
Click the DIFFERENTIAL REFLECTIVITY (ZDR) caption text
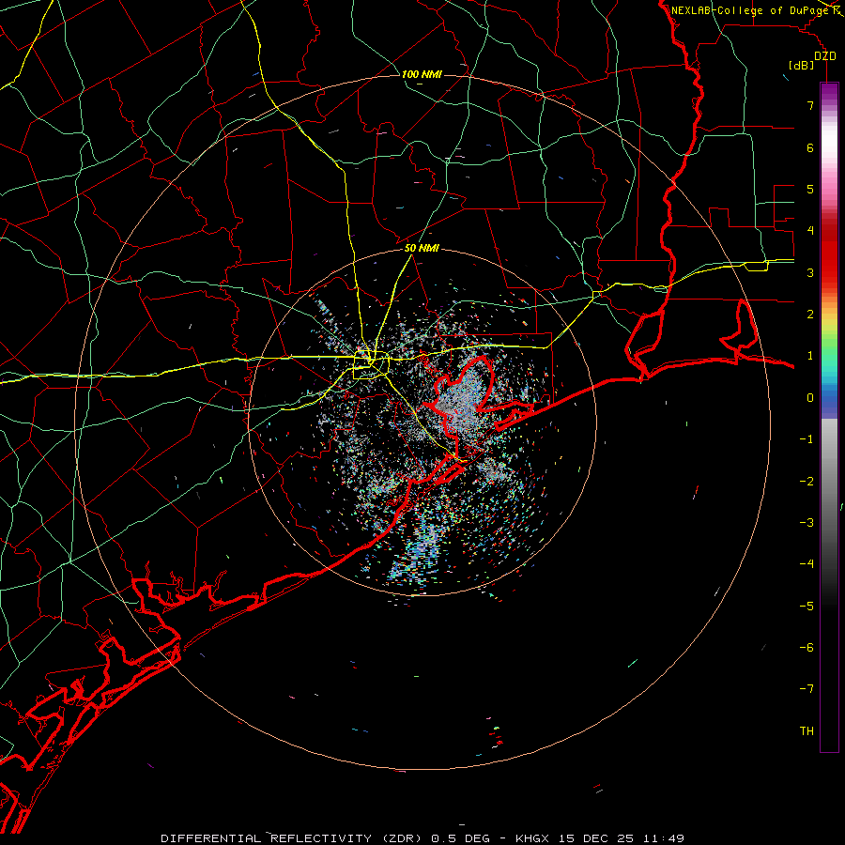click(x=293, y=838)
